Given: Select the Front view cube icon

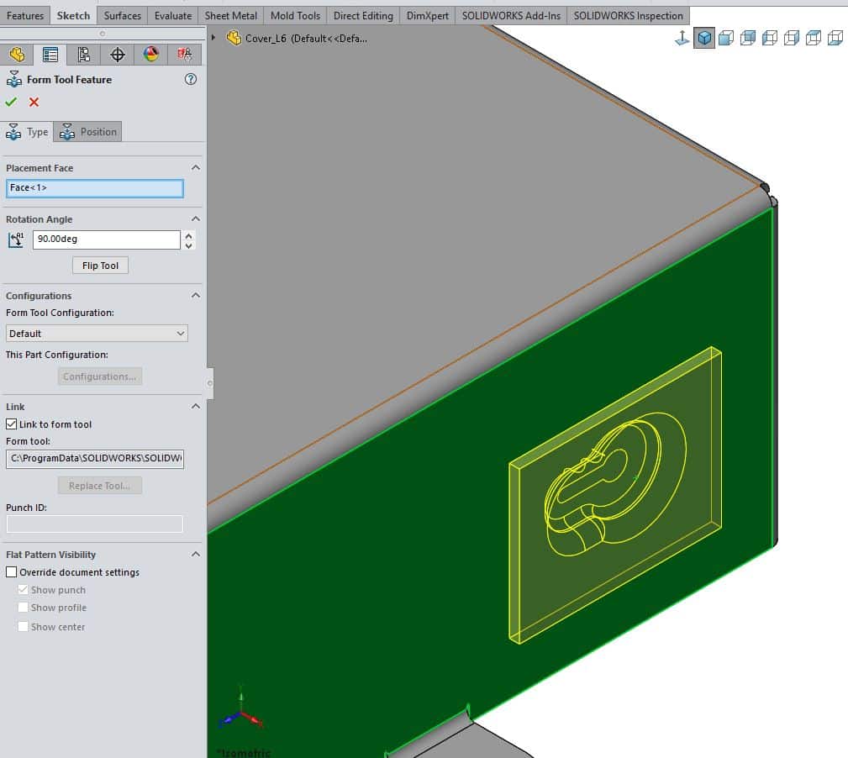Looking at the screenshot, I should 725,38.
